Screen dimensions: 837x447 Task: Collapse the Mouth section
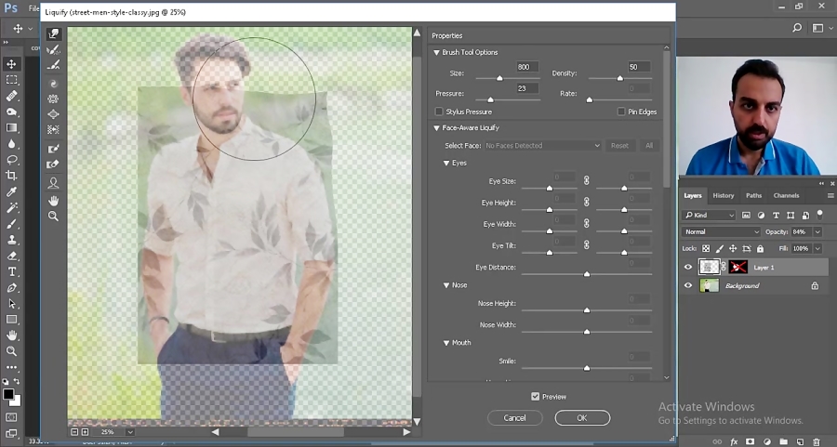coord(446,343)
